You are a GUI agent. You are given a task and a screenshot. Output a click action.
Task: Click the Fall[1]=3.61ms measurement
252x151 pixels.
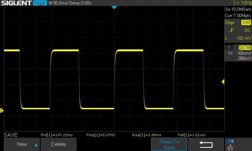click(x=192, y=135)
